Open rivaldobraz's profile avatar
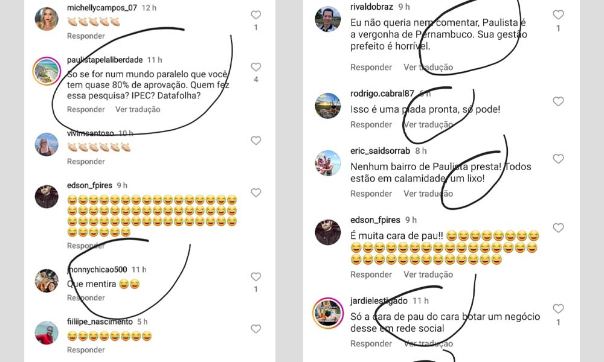The image size is (604, 362). [x=328, y=19]
